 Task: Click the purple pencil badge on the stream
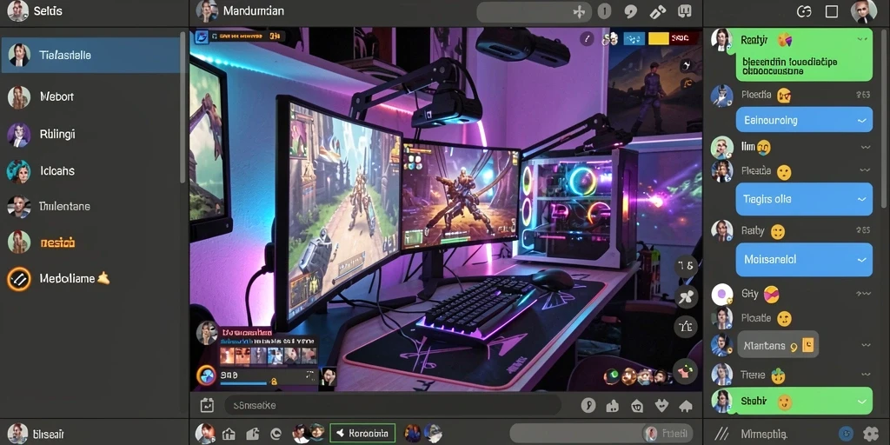tap(588, 38)
